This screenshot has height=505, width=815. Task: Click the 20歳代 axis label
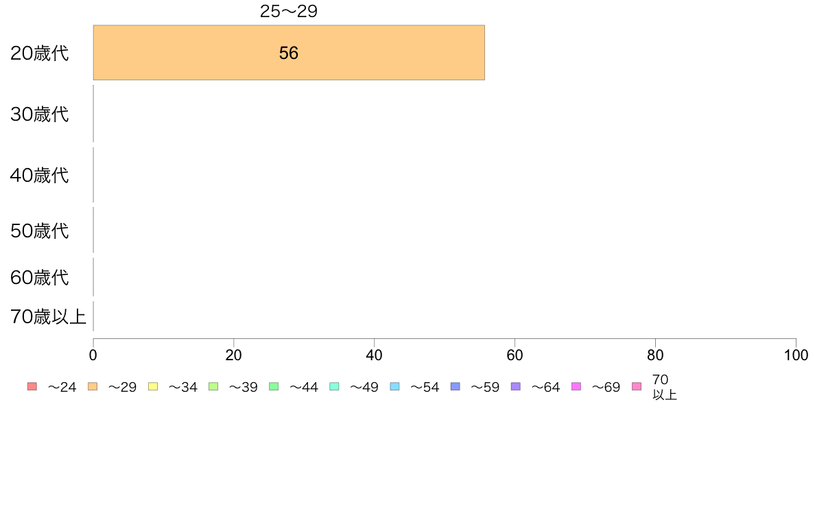[40, 53]
